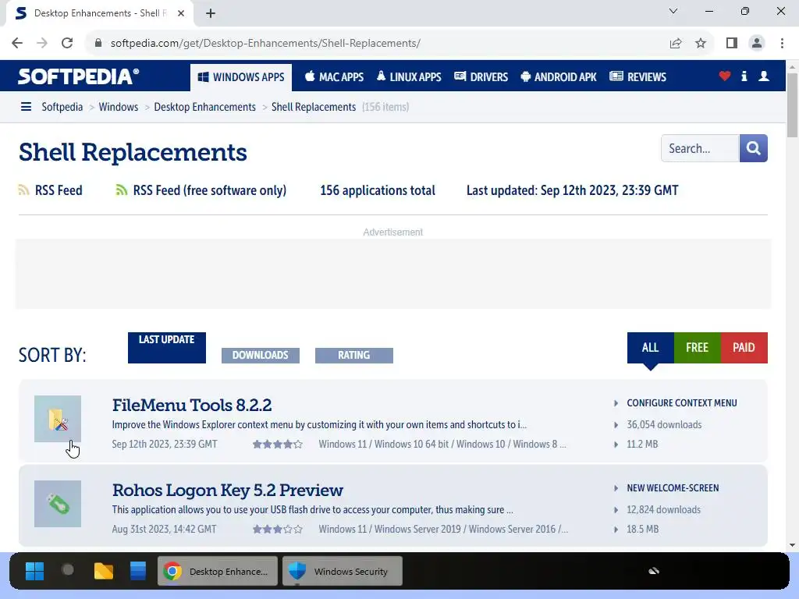Screen dimensions: 799x599
Task: Sort list by Rating
Action: (x=354, y=355)
